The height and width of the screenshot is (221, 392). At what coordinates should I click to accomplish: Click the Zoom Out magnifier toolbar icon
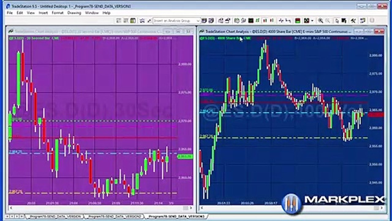pos(328,21)
